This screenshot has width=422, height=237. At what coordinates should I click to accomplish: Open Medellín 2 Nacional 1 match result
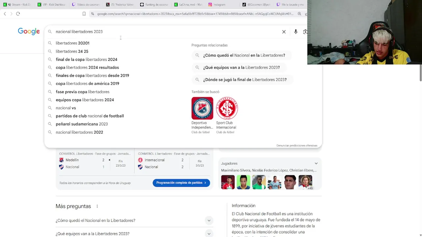pyautogui.click(x=95, y=163)
